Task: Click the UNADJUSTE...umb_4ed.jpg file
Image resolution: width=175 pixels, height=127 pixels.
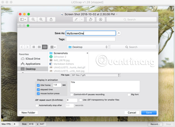Action: (x=69, y=71)
